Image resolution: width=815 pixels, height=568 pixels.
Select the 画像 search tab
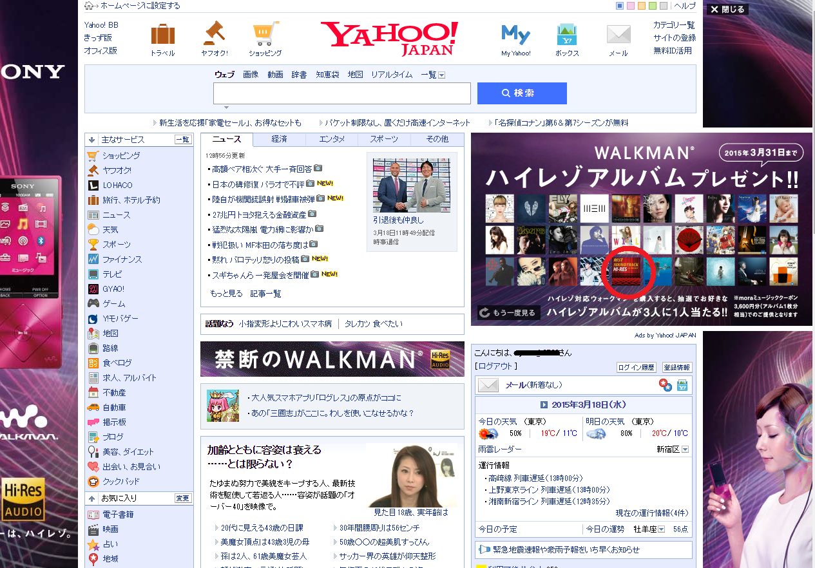tap(251, 75)
